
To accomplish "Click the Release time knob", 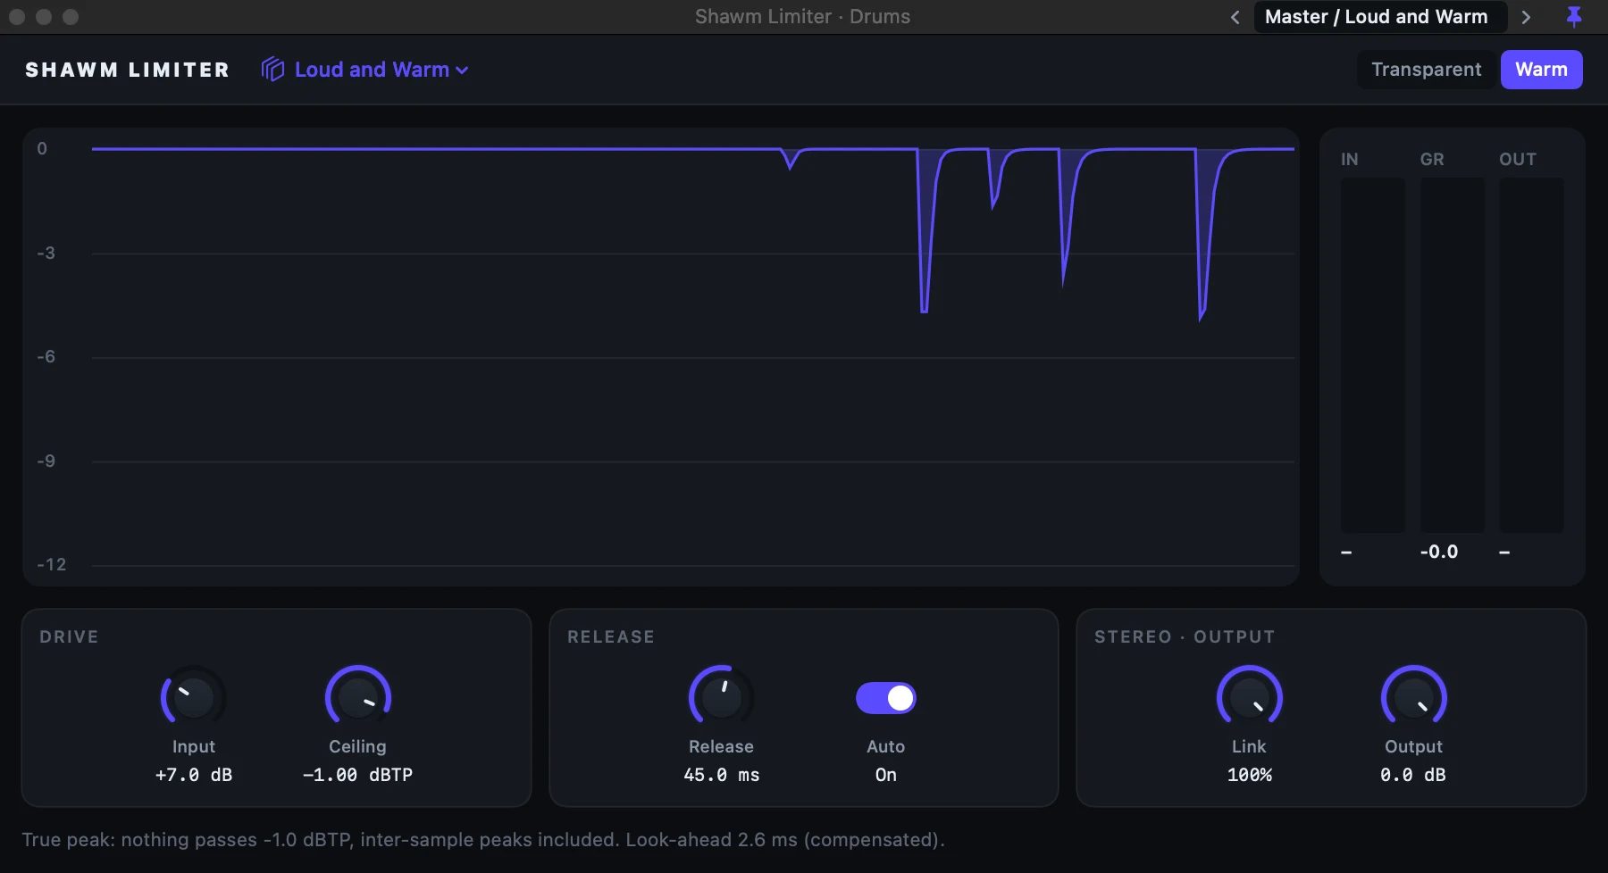I will [x=721, y=697].
